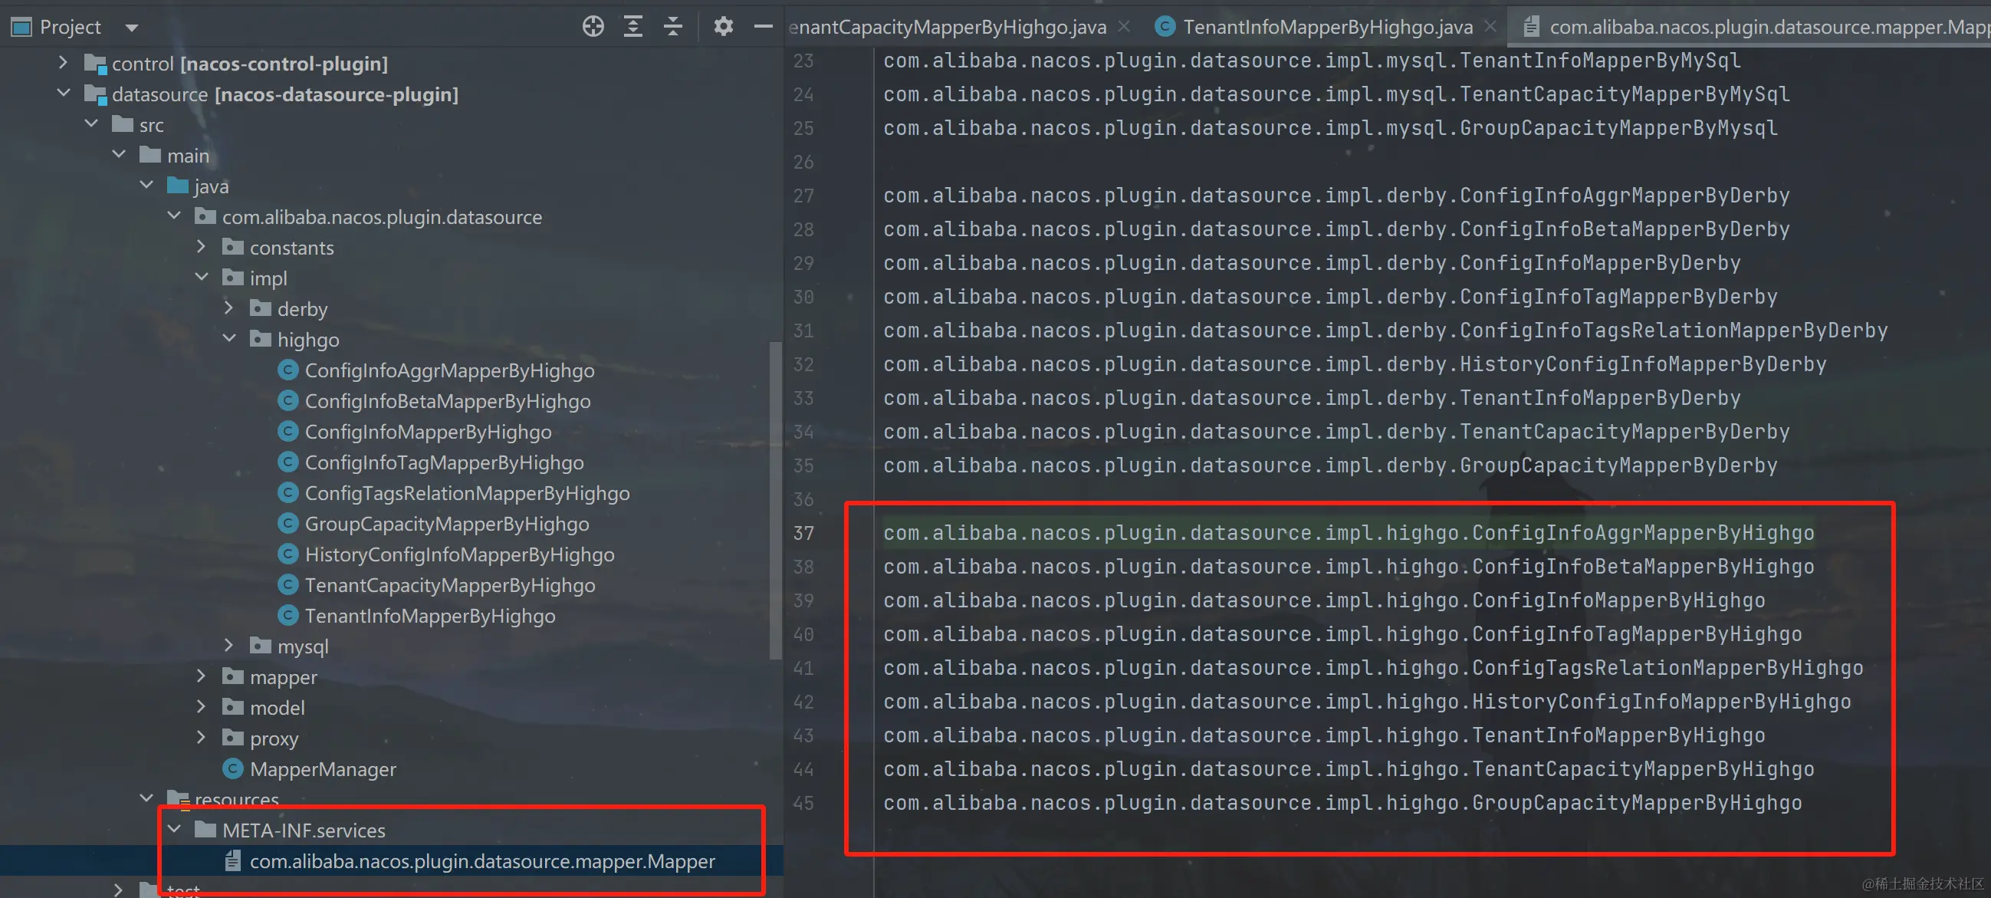Open the Project view dropdown
Viewport: 1991px width, 898px height.
(131, 28)
